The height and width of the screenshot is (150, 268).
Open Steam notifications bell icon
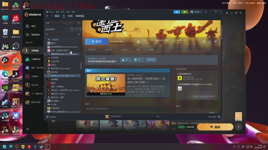[185, 12]
